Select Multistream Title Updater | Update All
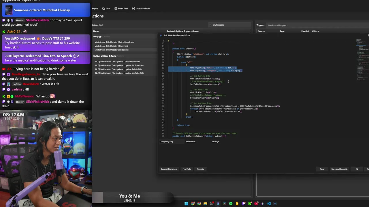The width and height of the screenshot is (369, 207). coord(112,50)
